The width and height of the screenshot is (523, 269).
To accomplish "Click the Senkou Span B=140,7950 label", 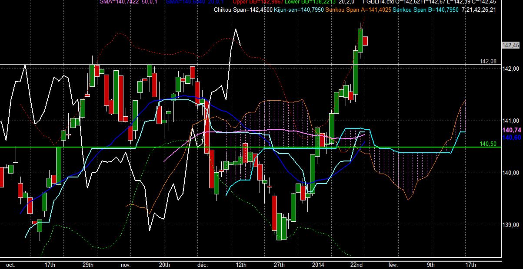I will pyautogui.click(x=425, y=10).
